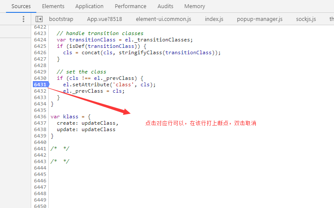Set a breakpoint on line number 6438
Image resolution: width=334 pixels, height=208 pixels.
[40, 129]
